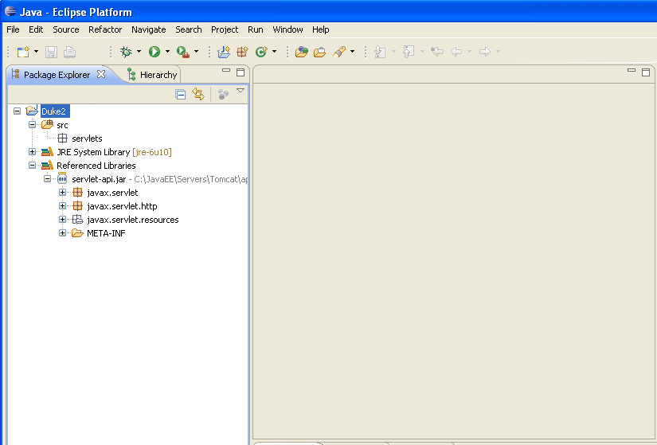
Task: Switch to the Hierarchy tab
Action: pos(153,75)
